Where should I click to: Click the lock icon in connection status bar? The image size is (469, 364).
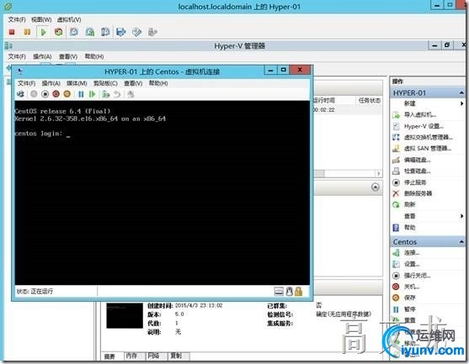299,291
